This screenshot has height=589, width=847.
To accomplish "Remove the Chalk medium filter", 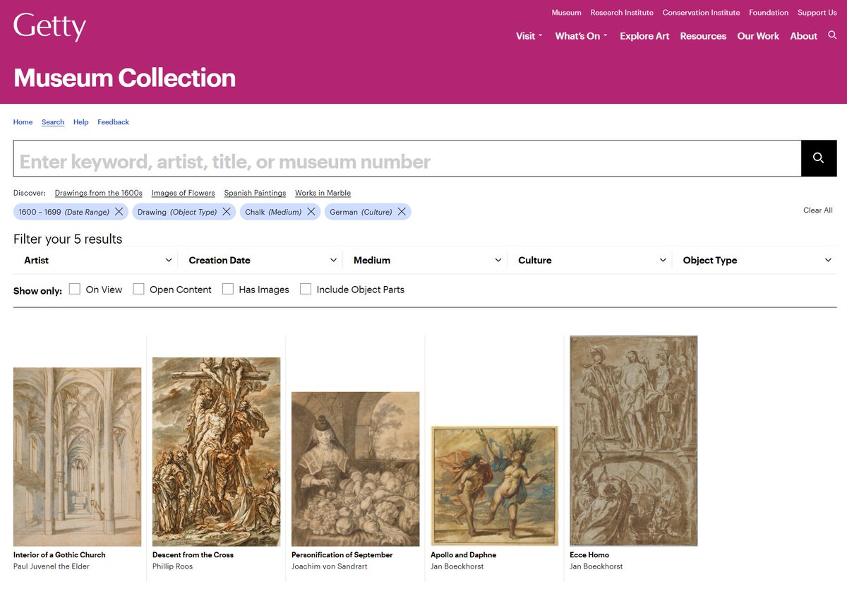I will (311, 212).
